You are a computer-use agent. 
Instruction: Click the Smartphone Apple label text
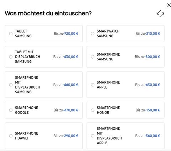click(108, 85)
